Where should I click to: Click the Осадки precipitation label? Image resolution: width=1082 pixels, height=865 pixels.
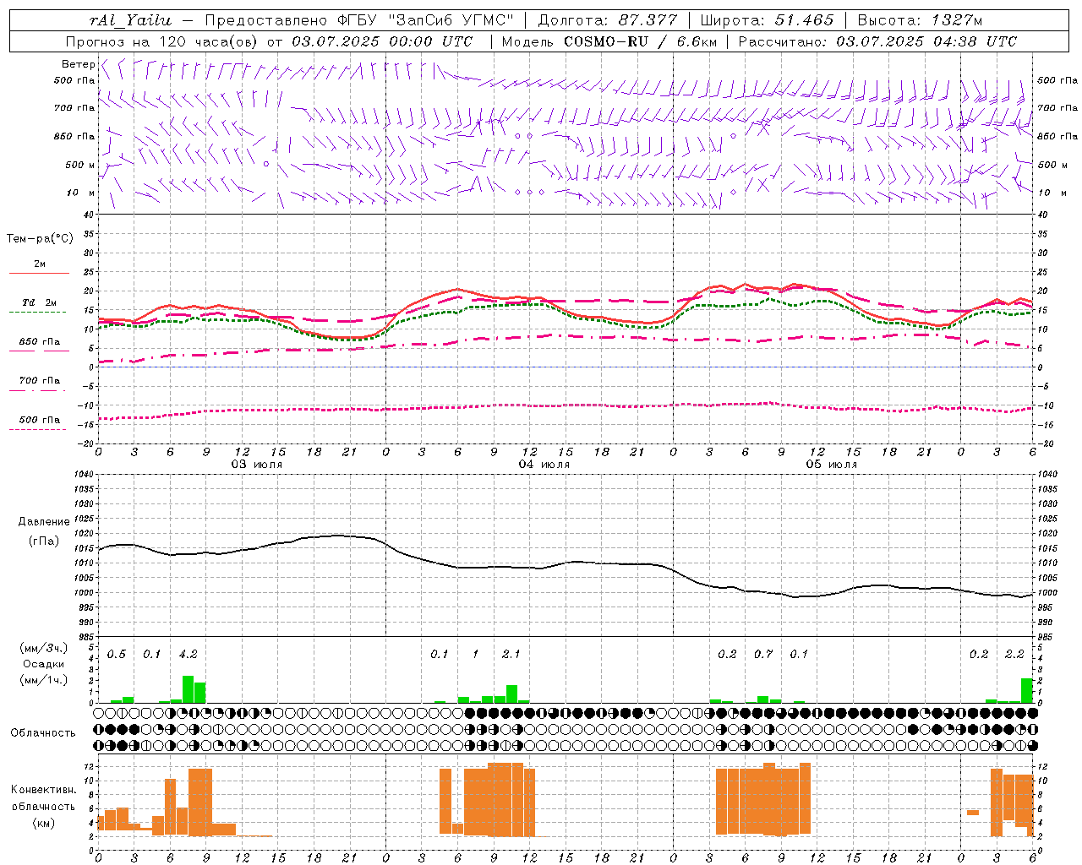[x=43, y=664]
